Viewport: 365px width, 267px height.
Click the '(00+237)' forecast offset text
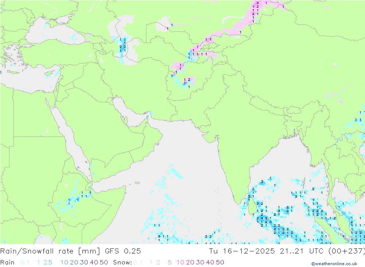346,251
